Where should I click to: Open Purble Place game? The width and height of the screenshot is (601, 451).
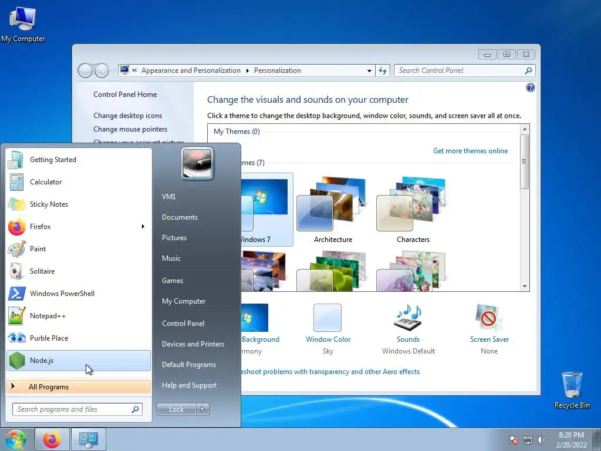click(x=79, y=338)
